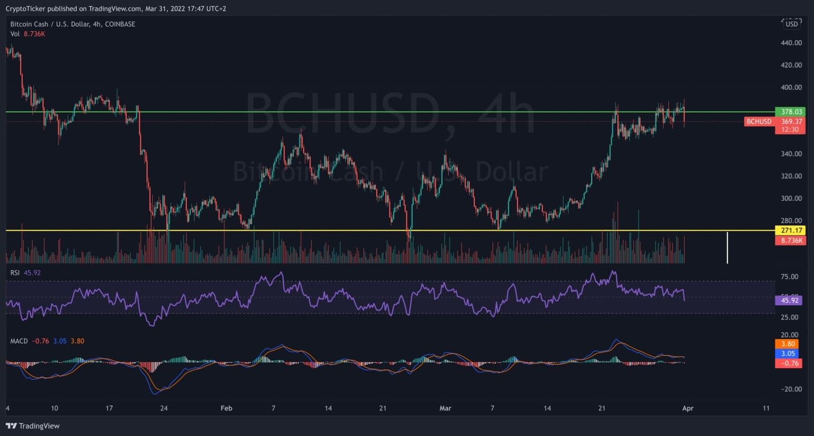This screenshot has height=436, width=814.
Task: Click the red -0.76 MACD histogram tag
Action: pyautogui.click(x=788, y=363)
